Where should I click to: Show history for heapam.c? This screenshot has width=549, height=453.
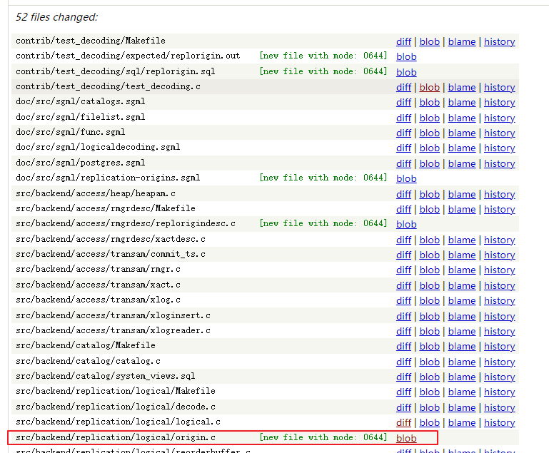coord(499,194)
